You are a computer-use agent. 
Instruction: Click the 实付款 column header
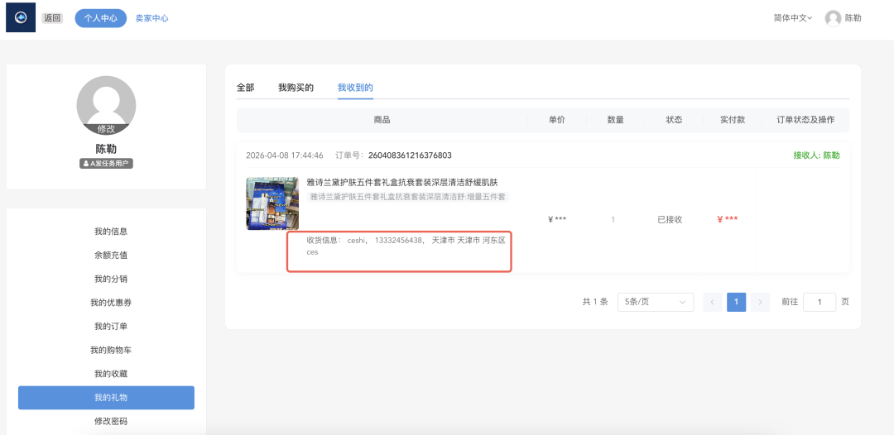tap(733, 120)
